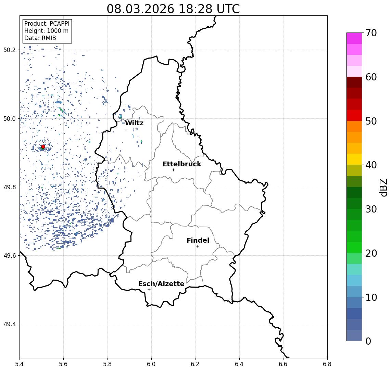
Task: Click the longitude label 5.6
Action: [x=63, y=364]
